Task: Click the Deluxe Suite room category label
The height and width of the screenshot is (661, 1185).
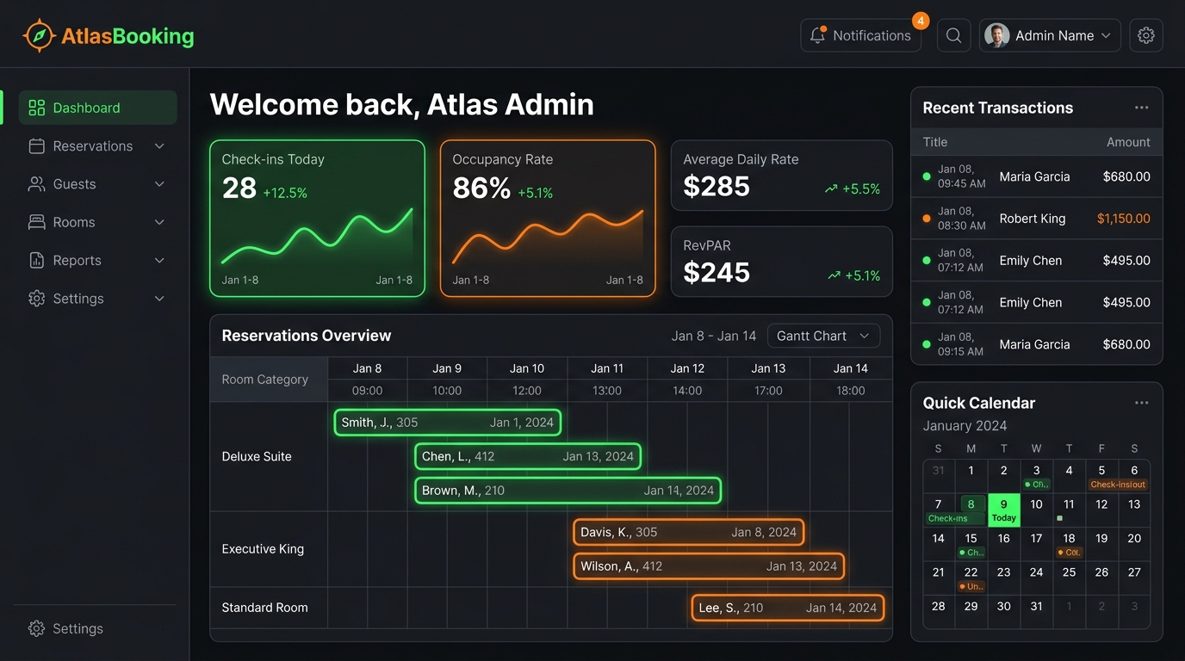Action: click(257, 456)
